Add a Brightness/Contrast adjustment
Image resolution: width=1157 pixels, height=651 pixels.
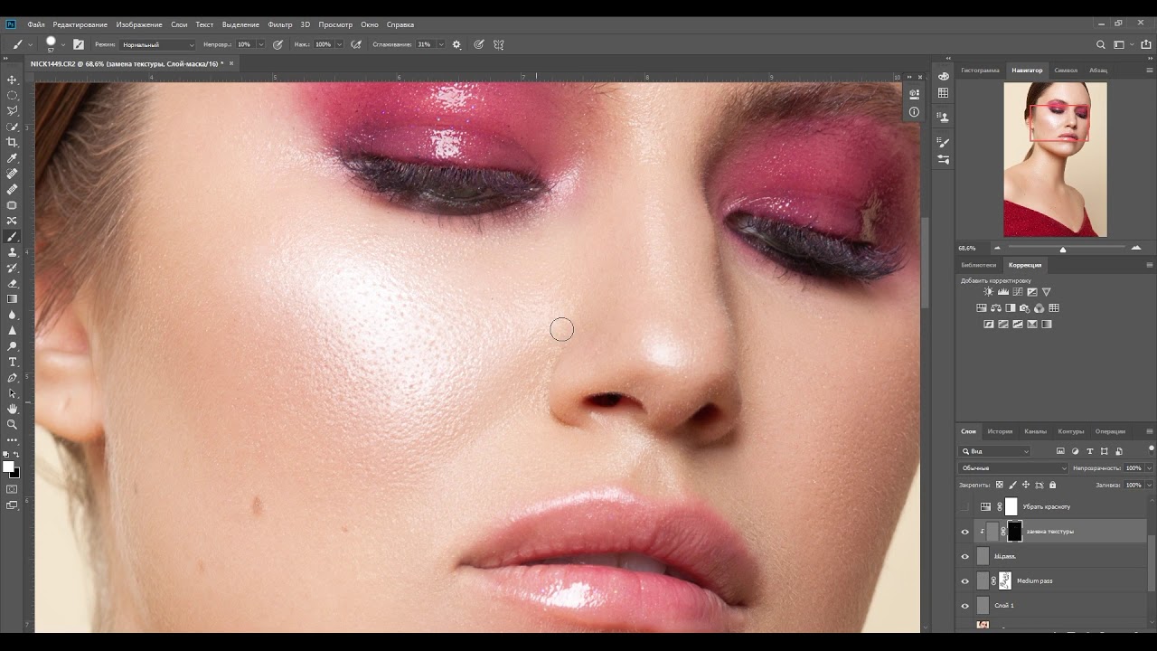(x=988, y=292)
